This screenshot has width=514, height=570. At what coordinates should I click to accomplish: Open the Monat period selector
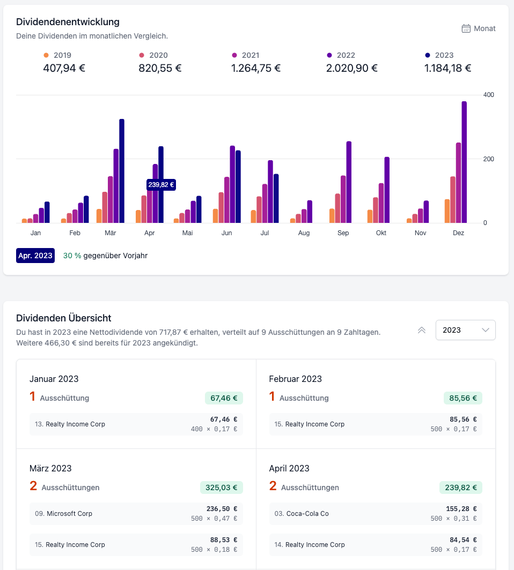click(484, 28)
